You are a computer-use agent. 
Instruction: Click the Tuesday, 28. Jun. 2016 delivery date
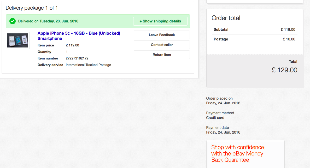pyautogui.click(x=59, y=21)
